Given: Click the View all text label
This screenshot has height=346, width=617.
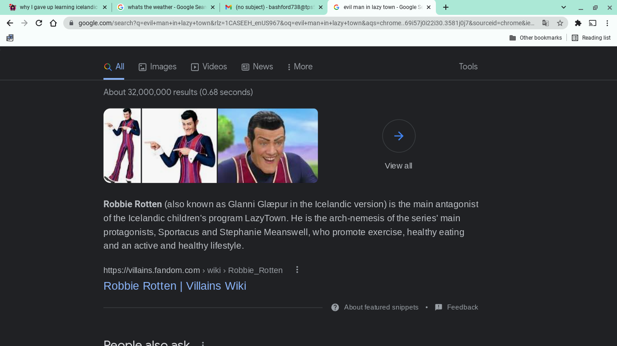Looking at the screenshot, I should tap(398, 166).
